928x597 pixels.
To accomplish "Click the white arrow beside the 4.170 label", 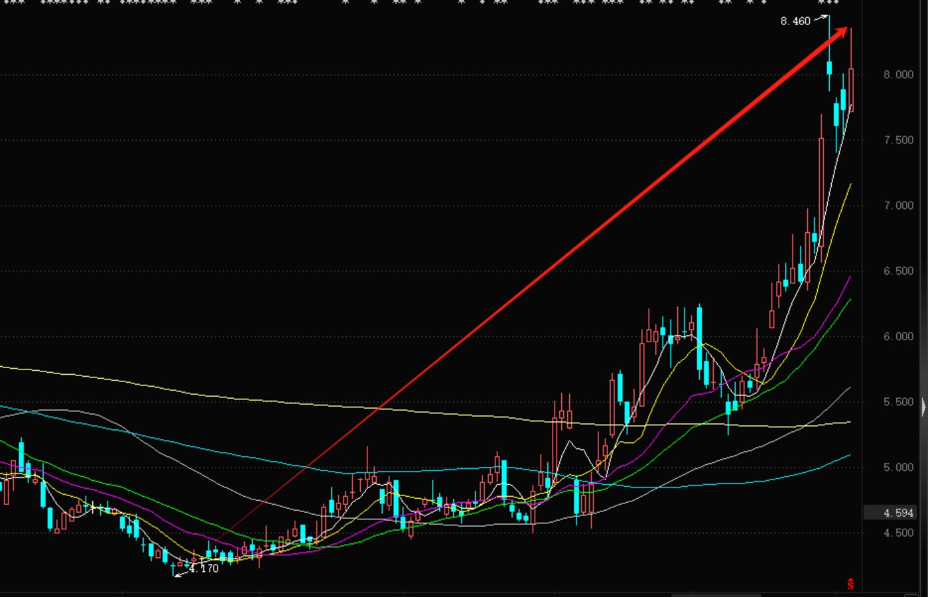I will [x=180, y=572].
